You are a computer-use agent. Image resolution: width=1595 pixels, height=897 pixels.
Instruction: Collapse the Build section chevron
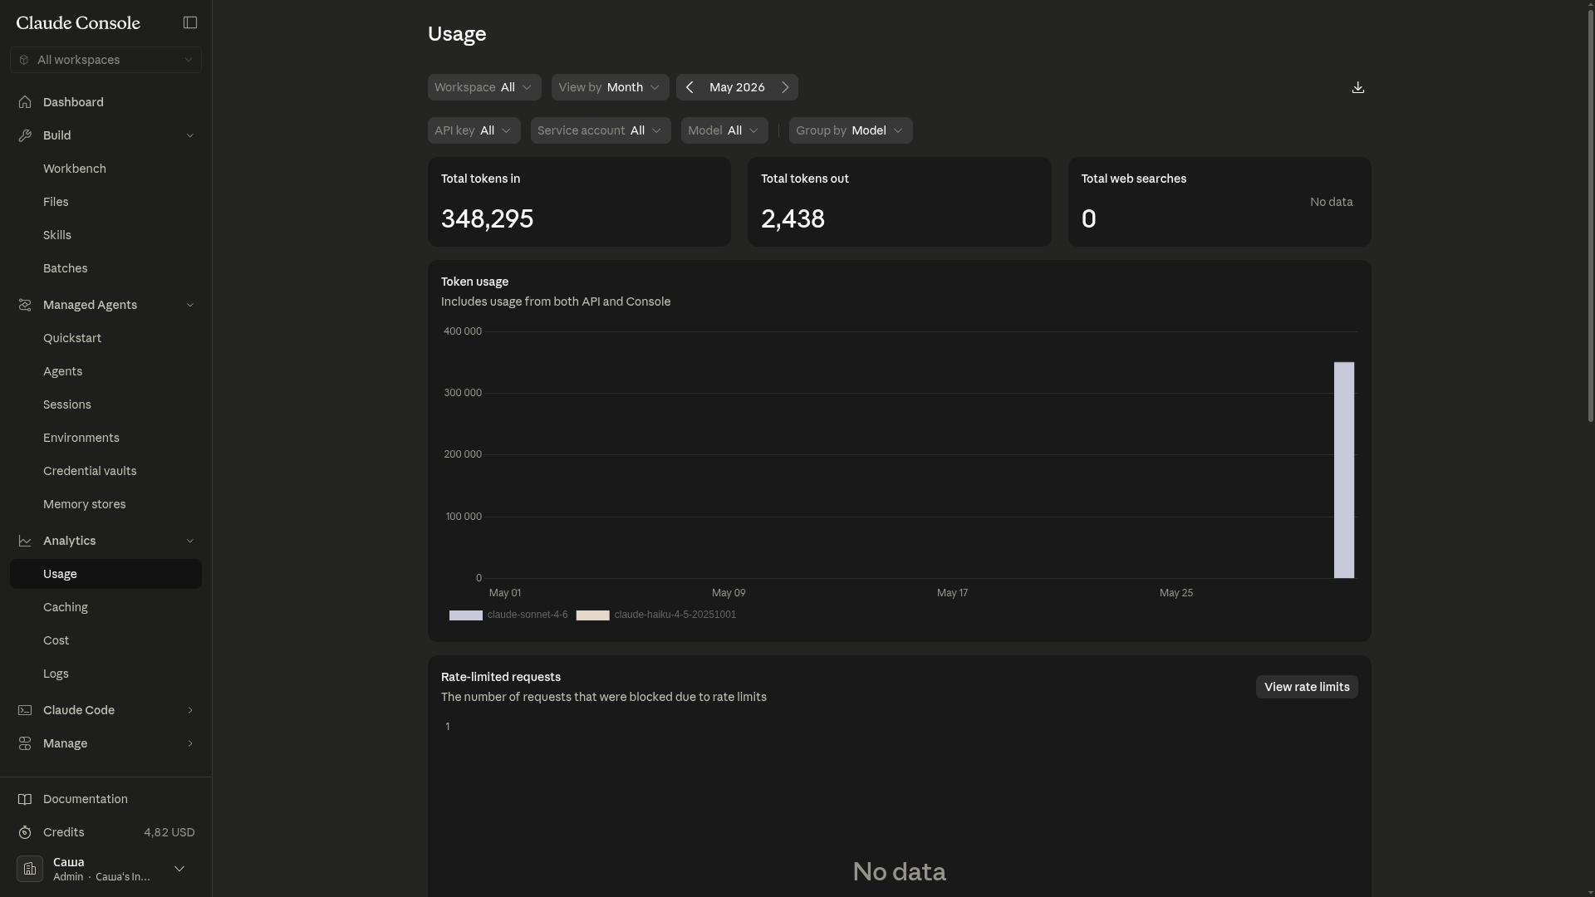coord(190,135)
